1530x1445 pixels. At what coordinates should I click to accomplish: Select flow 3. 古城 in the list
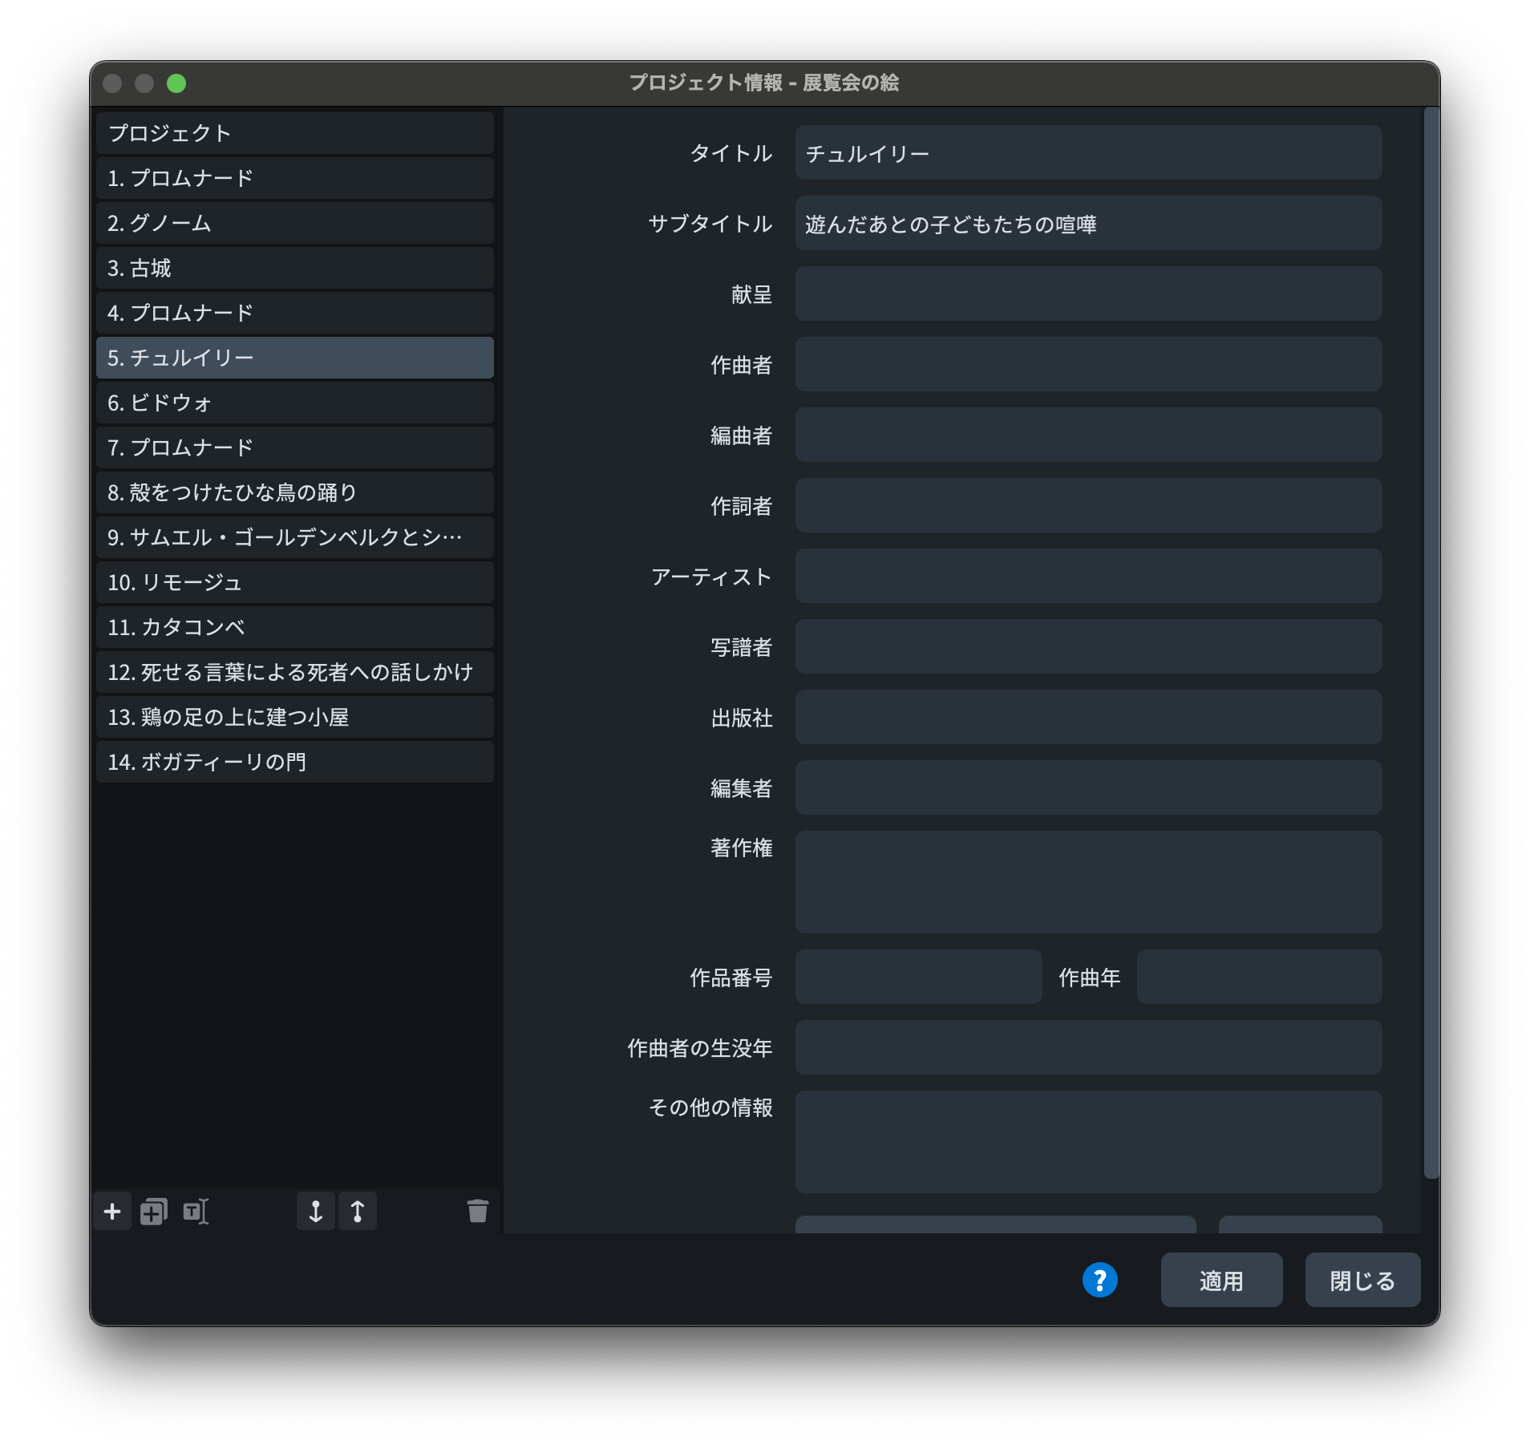[x=294, y=268]
